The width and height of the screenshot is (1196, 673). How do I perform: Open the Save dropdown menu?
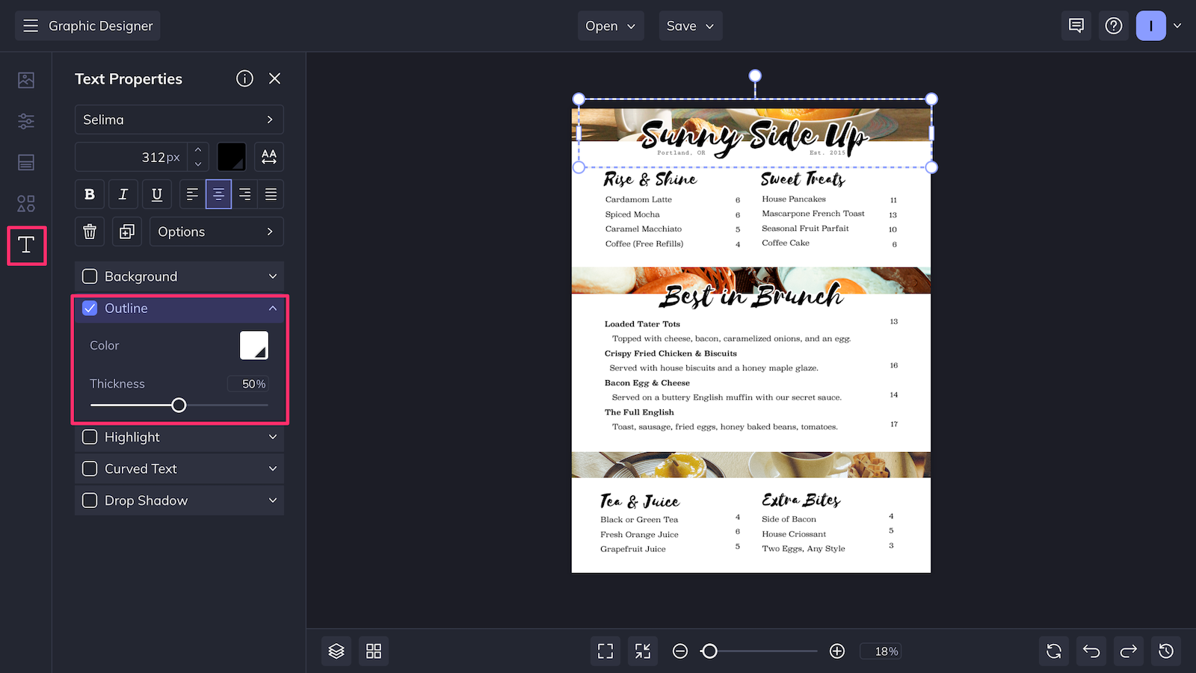(x=689, y=25)
